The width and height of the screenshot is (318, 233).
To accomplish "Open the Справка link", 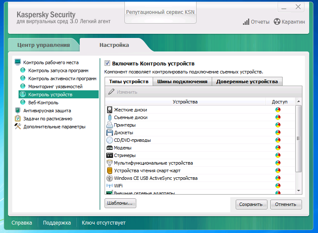I will 22,222.
